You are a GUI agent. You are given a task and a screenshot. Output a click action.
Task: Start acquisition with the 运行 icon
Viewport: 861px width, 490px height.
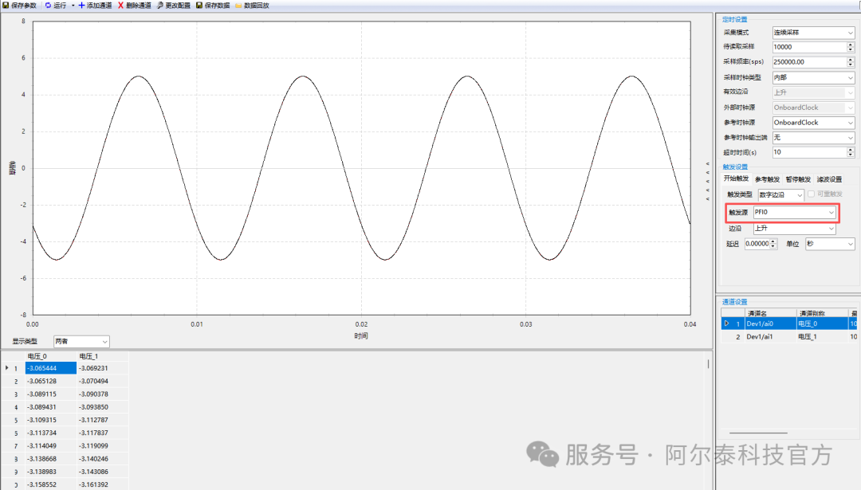tap(48, 5)
